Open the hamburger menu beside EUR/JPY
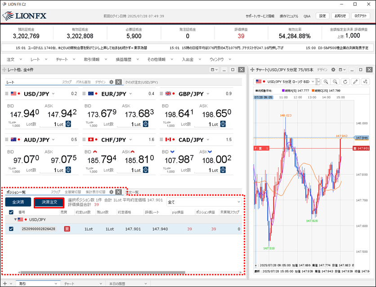376x287 pixels. click(x=85, y=94)
